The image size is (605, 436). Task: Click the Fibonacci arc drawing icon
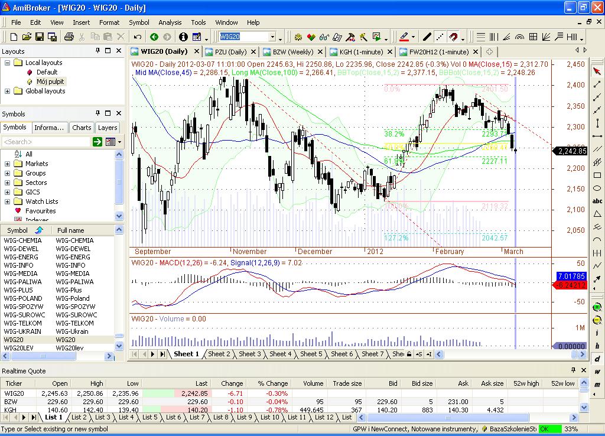tap(520, 37)
